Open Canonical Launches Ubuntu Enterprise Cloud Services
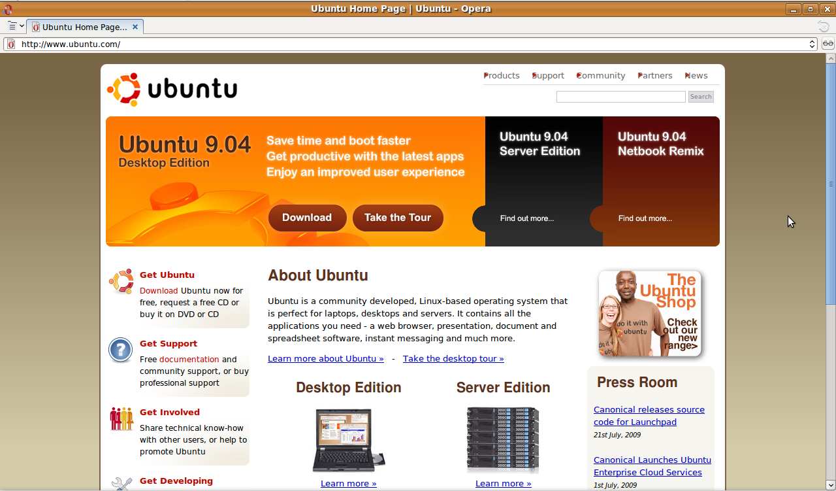This screenshot has height=491, width=836. (652, 466)
